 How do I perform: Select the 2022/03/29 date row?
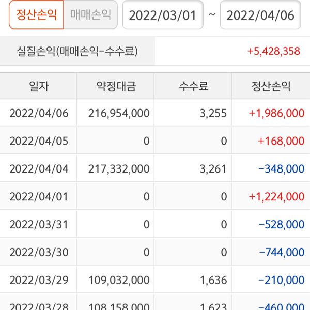(39, 280)
